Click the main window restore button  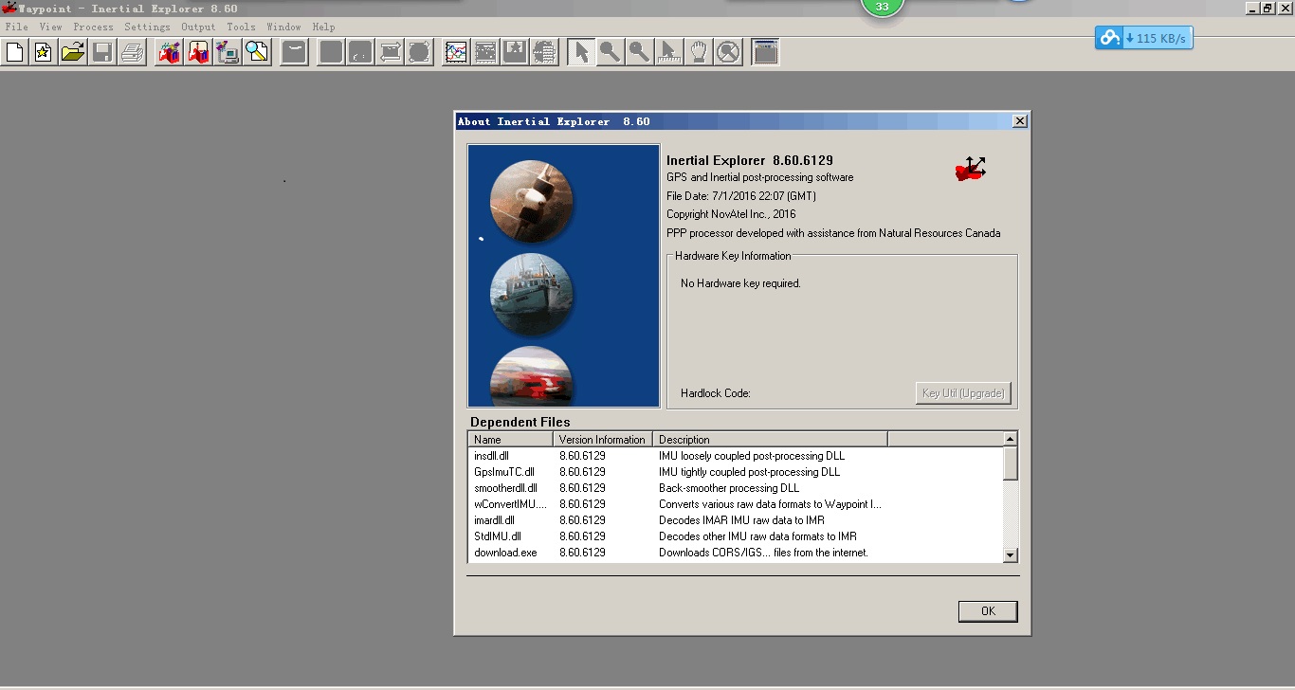pyautogui.click(x=1268, y=8)
